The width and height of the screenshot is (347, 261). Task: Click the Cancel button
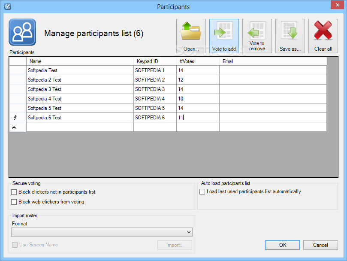coord(320,245)
